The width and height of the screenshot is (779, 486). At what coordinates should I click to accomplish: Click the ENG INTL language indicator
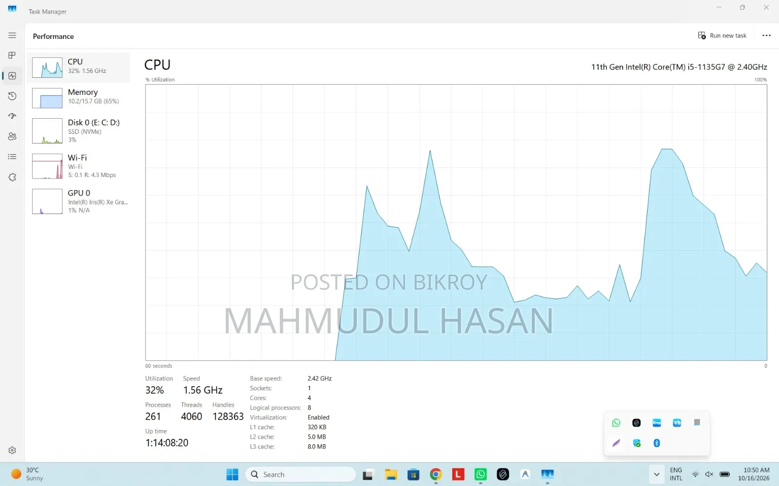pyautogui.click(x=676, y=474)
